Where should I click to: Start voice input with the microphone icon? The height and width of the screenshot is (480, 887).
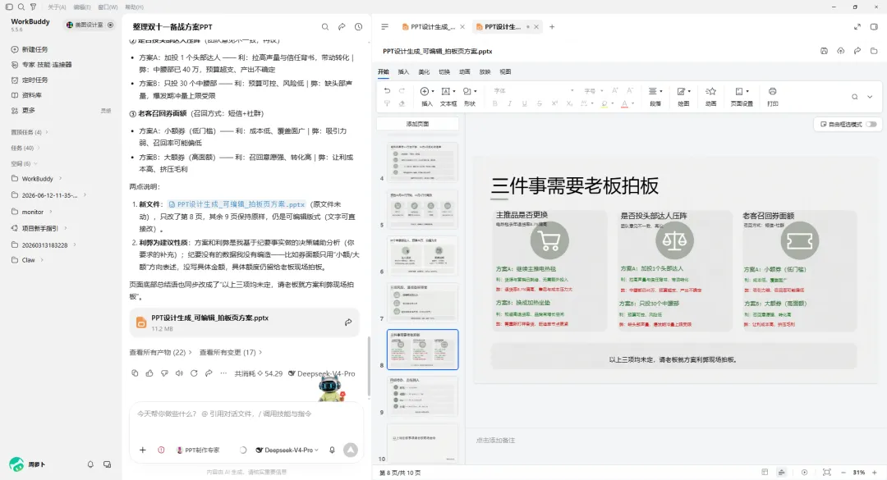tap(332, 450)
